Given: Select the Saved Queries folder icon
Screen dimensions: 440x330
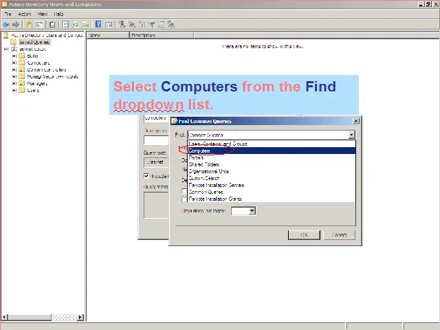Looking at the screenshot, I should (x=13, y=42).
